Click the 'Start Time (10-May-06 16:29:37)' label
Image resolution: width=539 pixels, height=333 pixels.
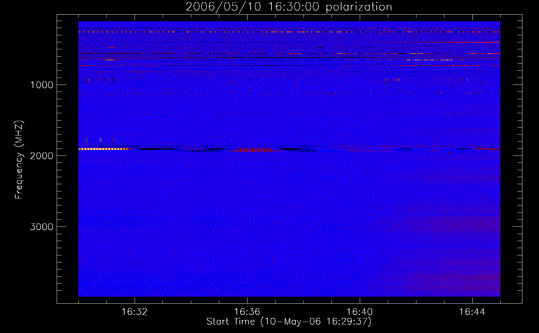point(289,322)
